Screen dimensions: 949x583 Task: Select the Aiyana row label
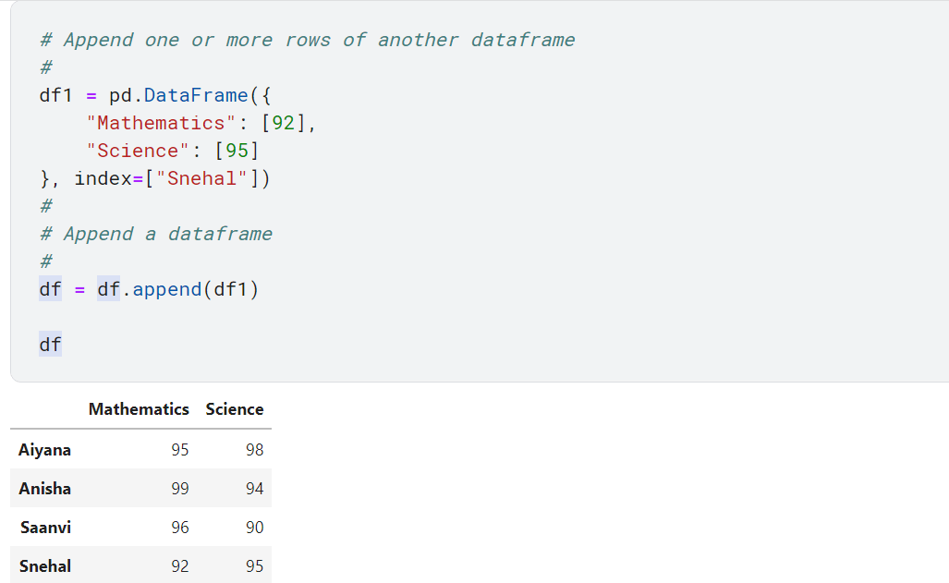pos(44,450)
